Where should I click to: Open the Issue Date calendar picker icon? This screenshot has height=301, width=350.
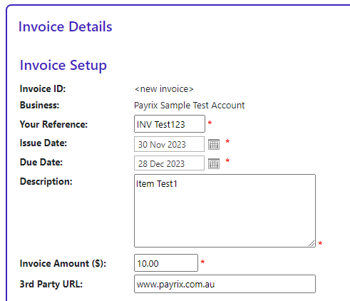point(214,144)
